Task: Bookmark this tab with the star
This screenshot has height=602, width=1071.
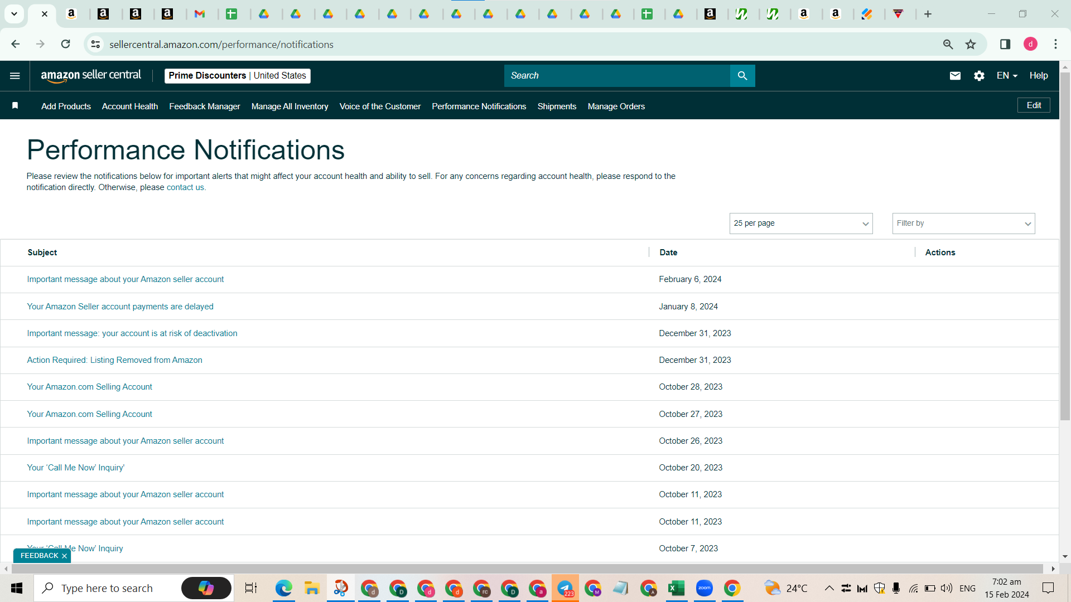Action: coord(971,44)
